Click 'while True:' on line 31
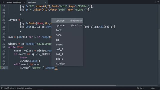160x90 pixels. point(16,47)
